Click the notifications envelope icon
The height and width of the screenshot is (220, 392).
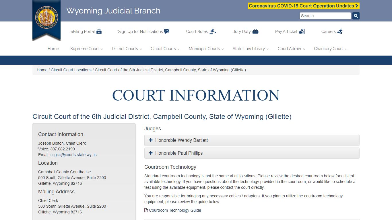tap(167, 32)
